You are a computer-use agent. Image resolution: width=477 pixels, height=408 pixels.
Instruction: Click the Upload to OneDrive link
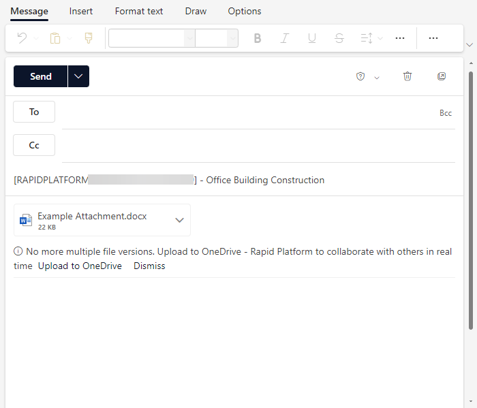80,266
